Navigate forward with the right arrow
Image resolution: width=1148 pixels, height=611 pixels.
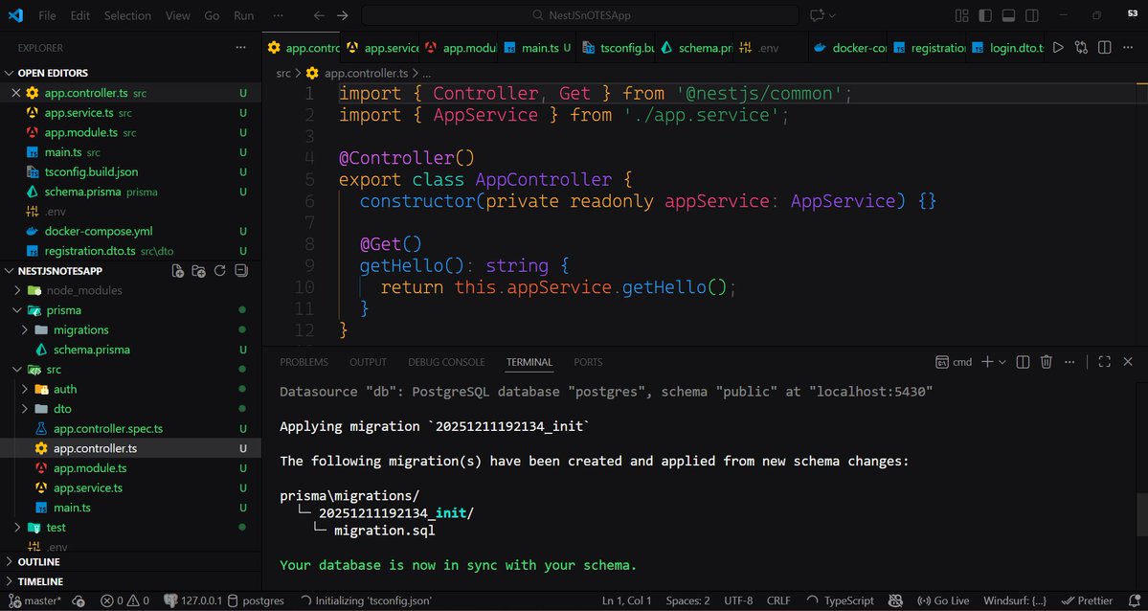point(342,15)
